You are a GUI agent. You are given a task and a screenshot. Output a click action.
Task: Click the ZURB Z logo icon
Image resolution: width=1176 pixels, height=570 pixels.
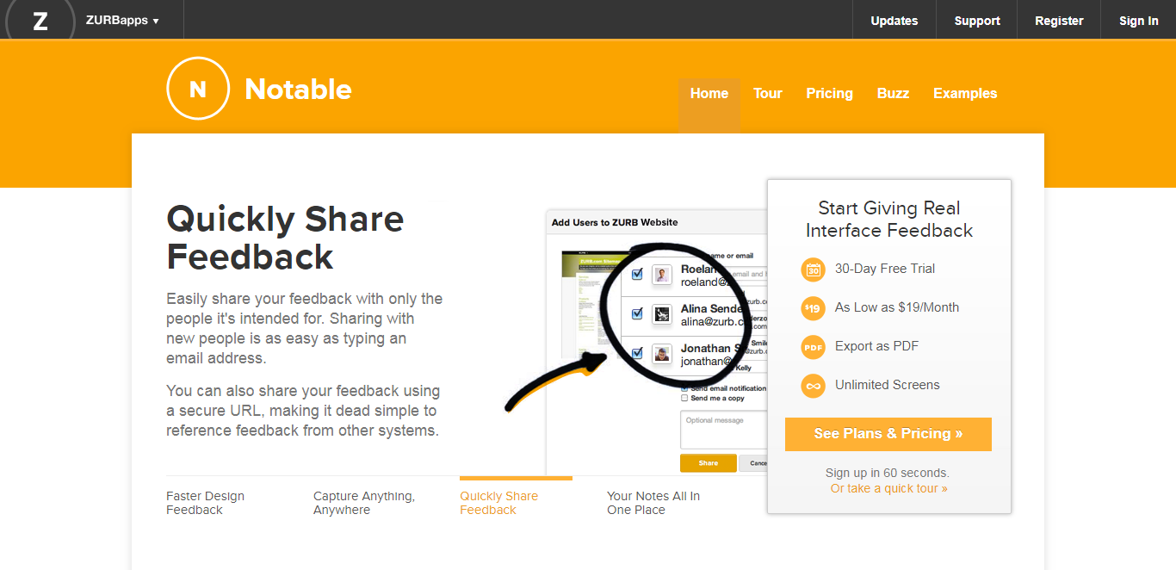tap(40, 21)
